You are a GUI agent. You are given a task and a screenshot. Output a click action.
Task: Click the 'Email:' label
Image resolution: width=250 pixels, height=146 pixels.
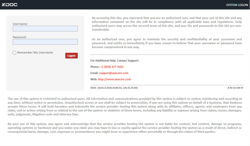[x=94, y=73]
